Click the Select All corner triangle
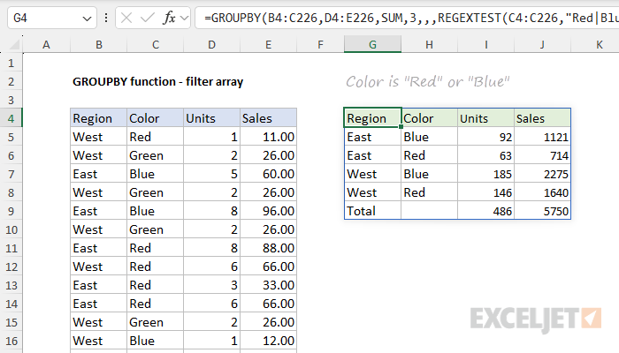Viewport: 619px width, 353px height. (x=14, y=45)
